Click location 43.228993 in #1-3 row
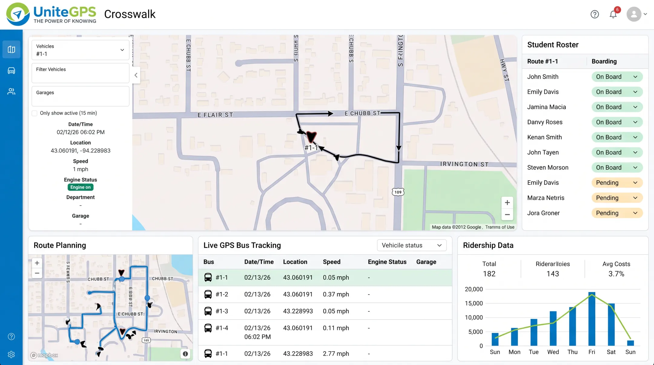 tap(298, 311)
